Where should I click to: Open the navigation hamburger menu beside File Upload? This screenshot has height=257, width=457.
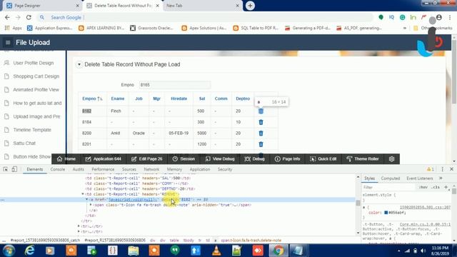pyautogui.click(x=8, y=43)
